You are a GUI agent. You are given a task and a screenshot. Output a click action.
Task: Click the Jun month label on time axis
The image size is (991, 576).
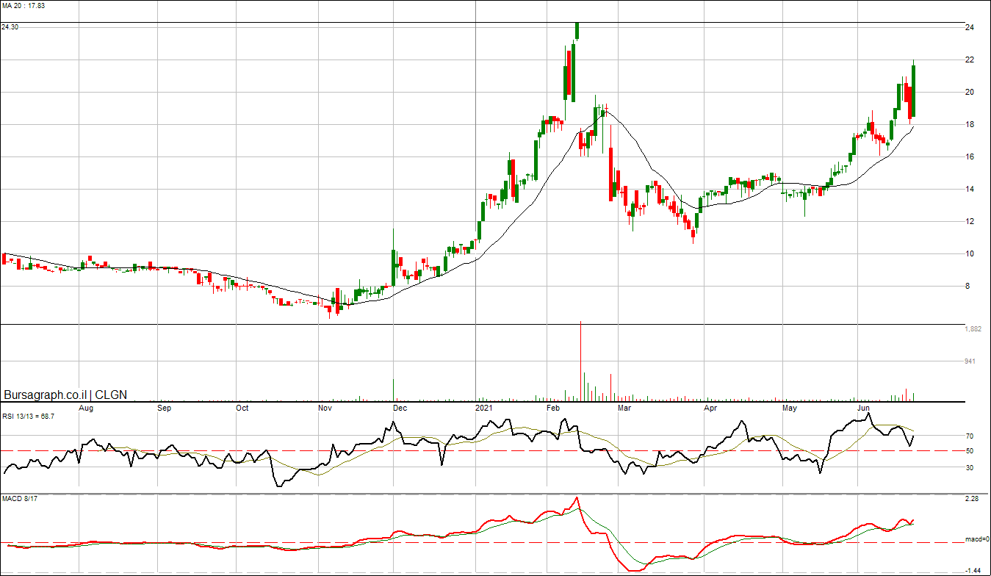[x=864, y=407]
